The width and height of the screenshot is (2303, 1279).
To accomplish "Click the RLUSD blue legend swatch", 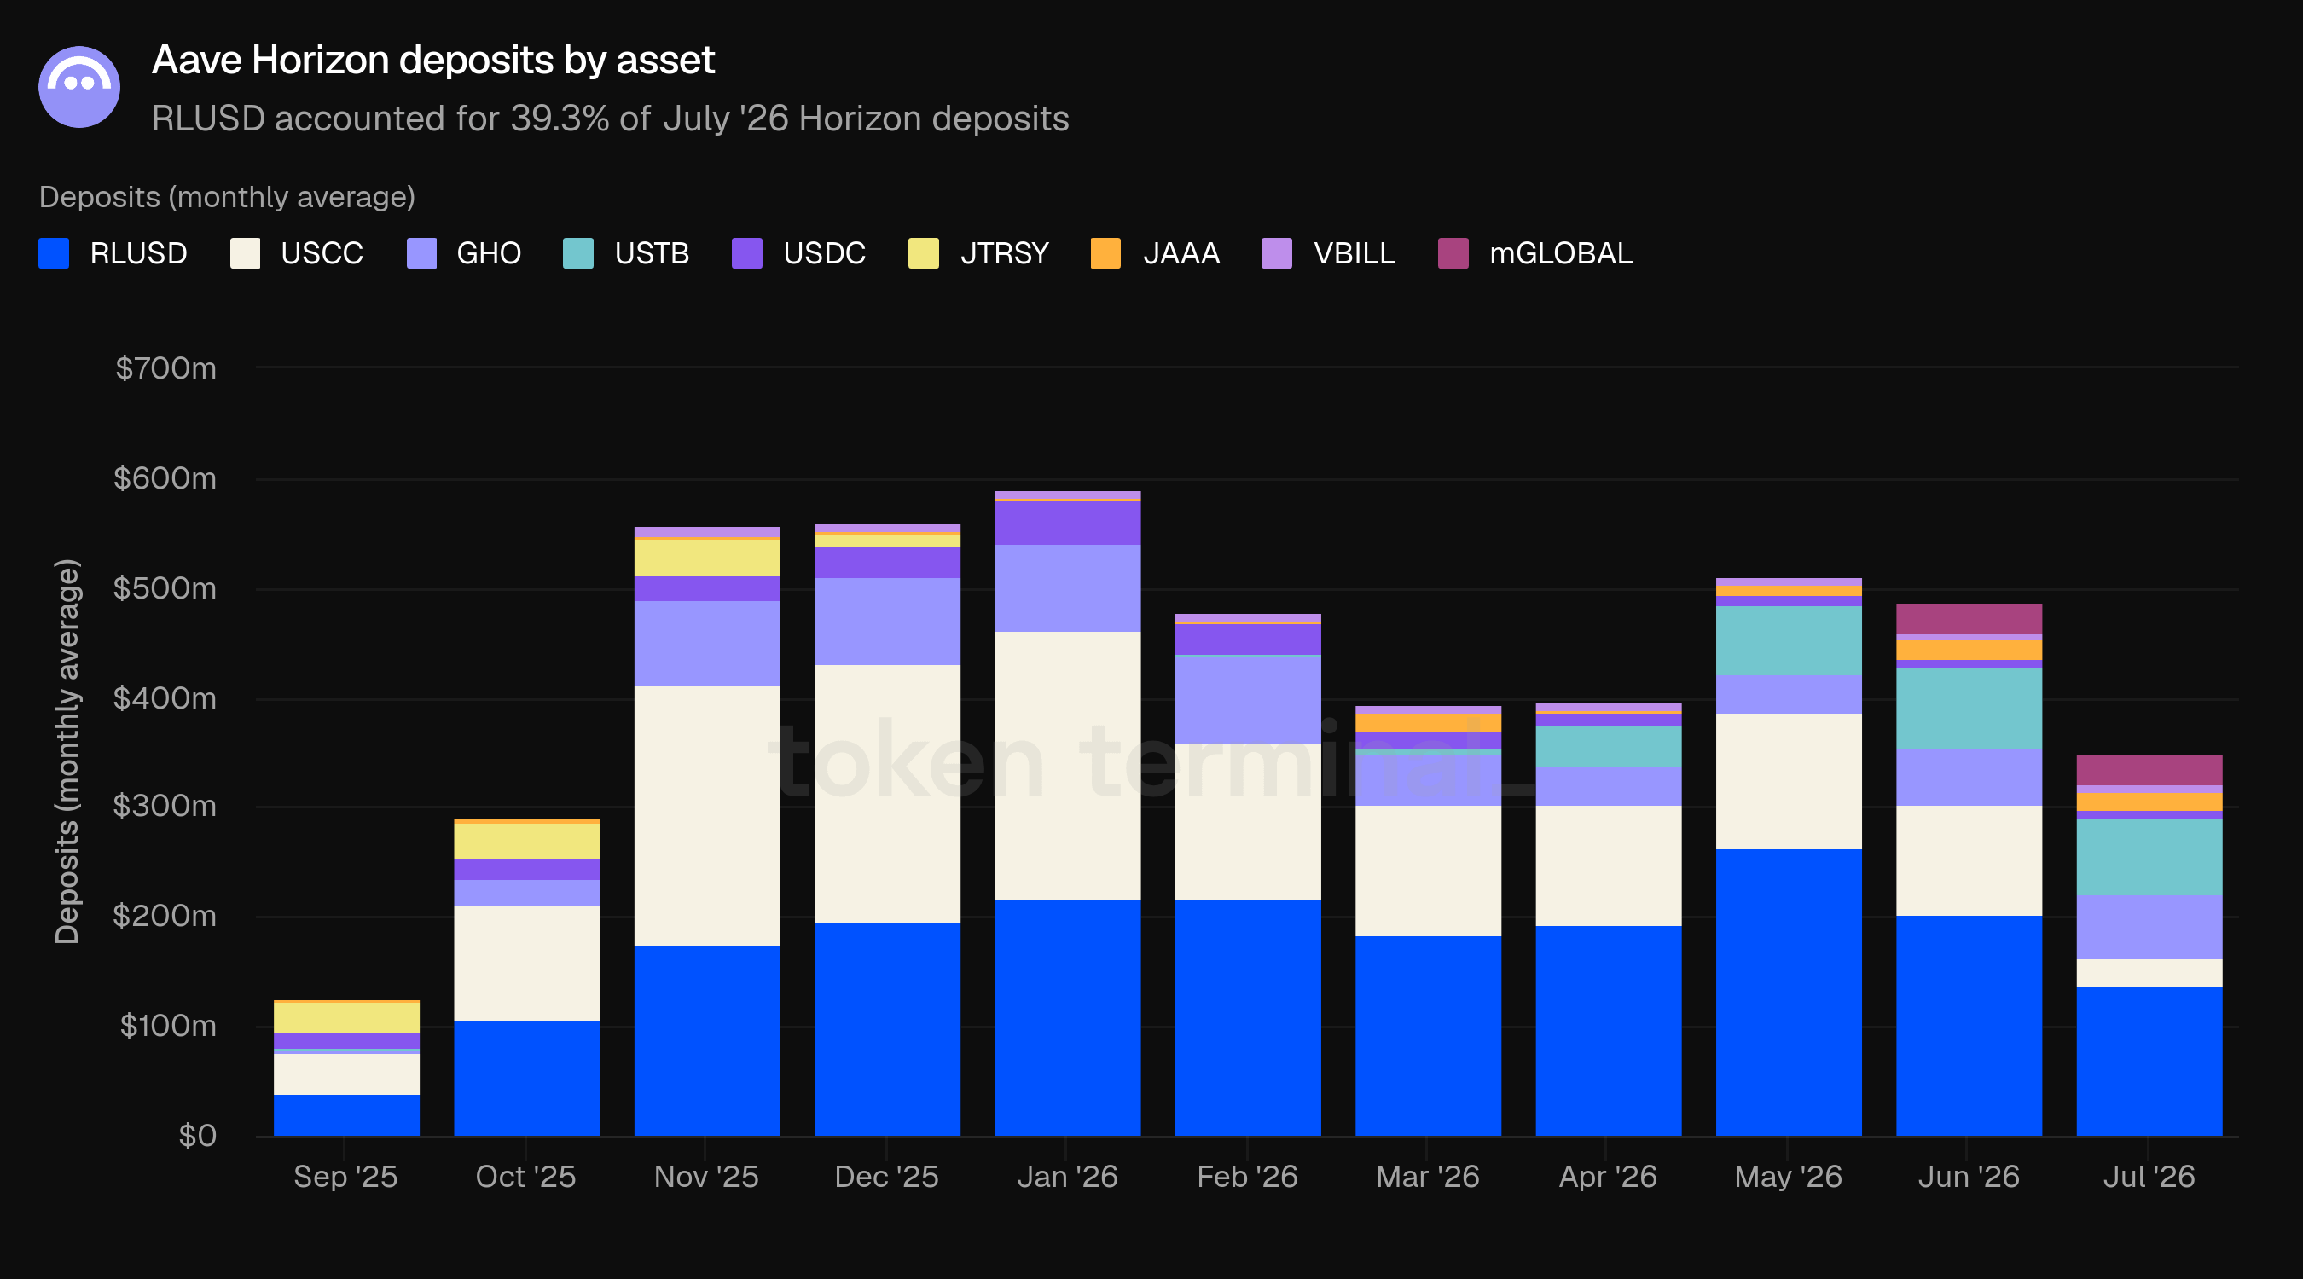I will pyautogui.click(x=54, y=253).
